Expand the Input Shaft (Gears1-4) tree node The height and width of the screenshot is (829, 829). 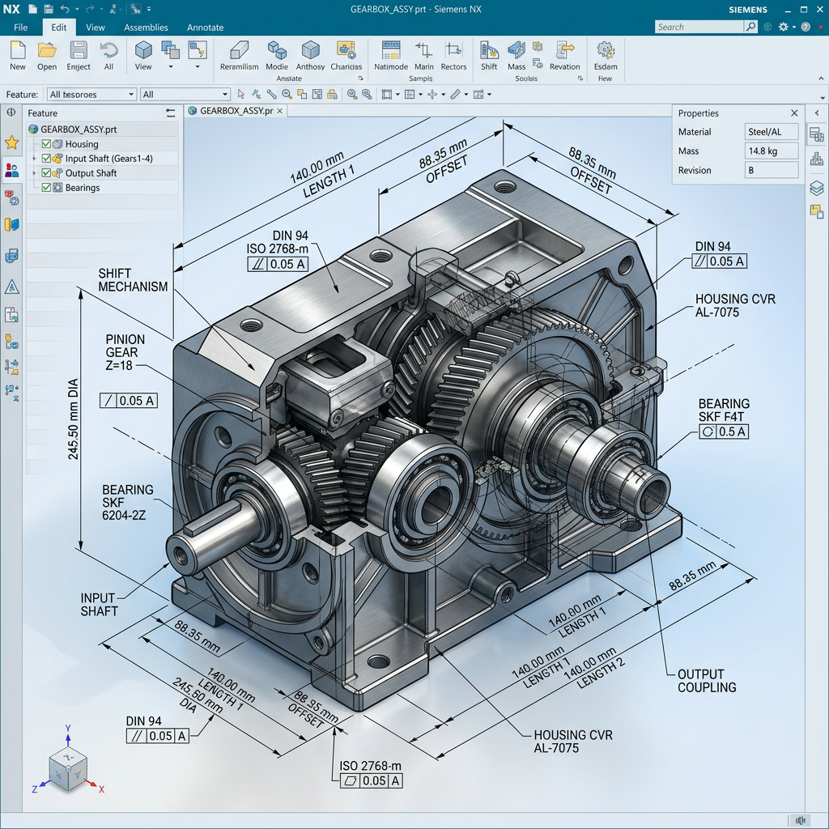(x=34, y=158)
